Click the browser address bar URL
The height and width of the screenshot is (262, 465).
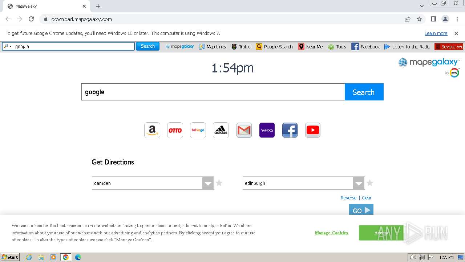[x=81, y=19]
